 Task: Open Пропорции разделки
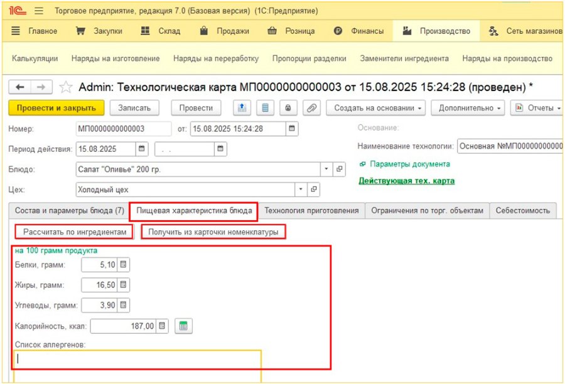point(309,58)
